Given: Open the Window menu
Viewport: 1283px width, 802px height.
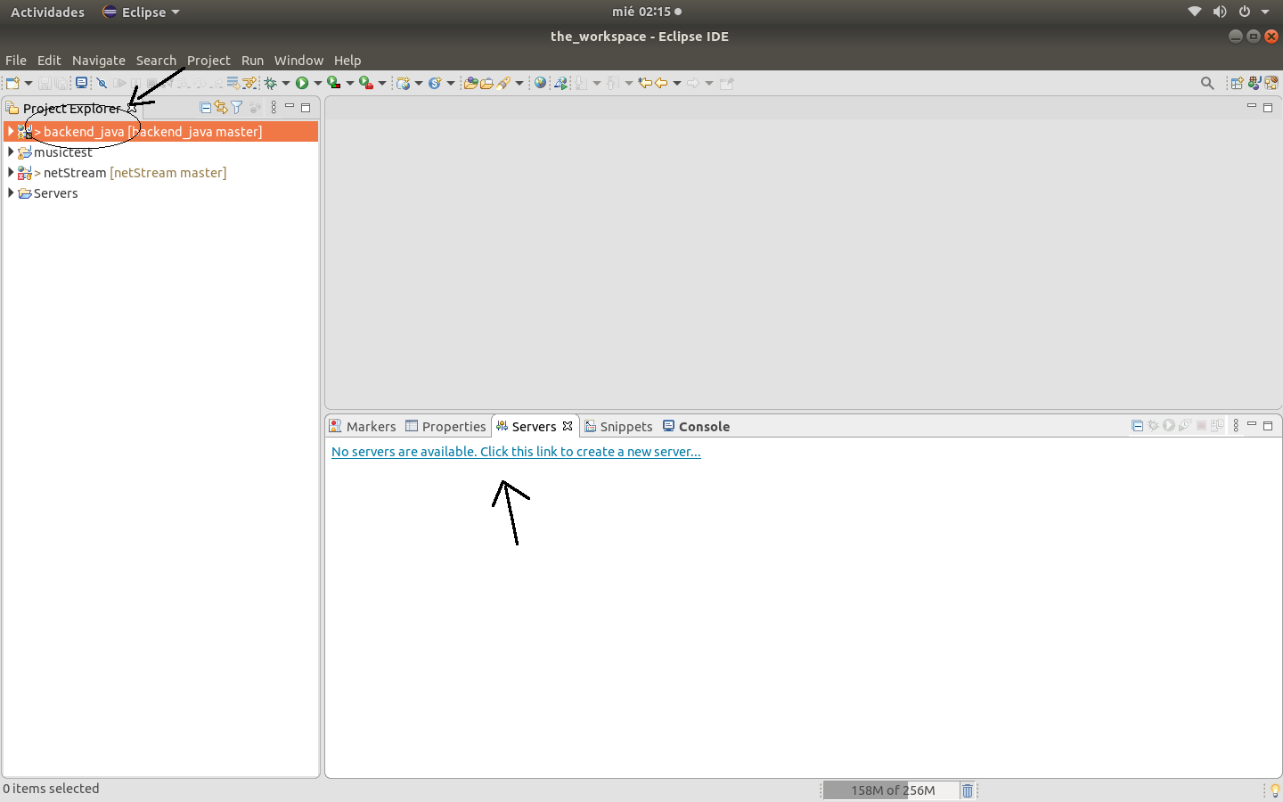Looking at the screenshot, I should [x=298, y=61].
